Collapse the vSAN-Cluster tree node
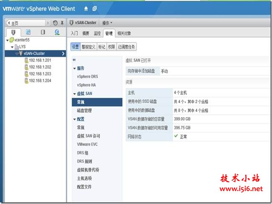The width and height of the screenshot is (272, 204). click(17, 54)
